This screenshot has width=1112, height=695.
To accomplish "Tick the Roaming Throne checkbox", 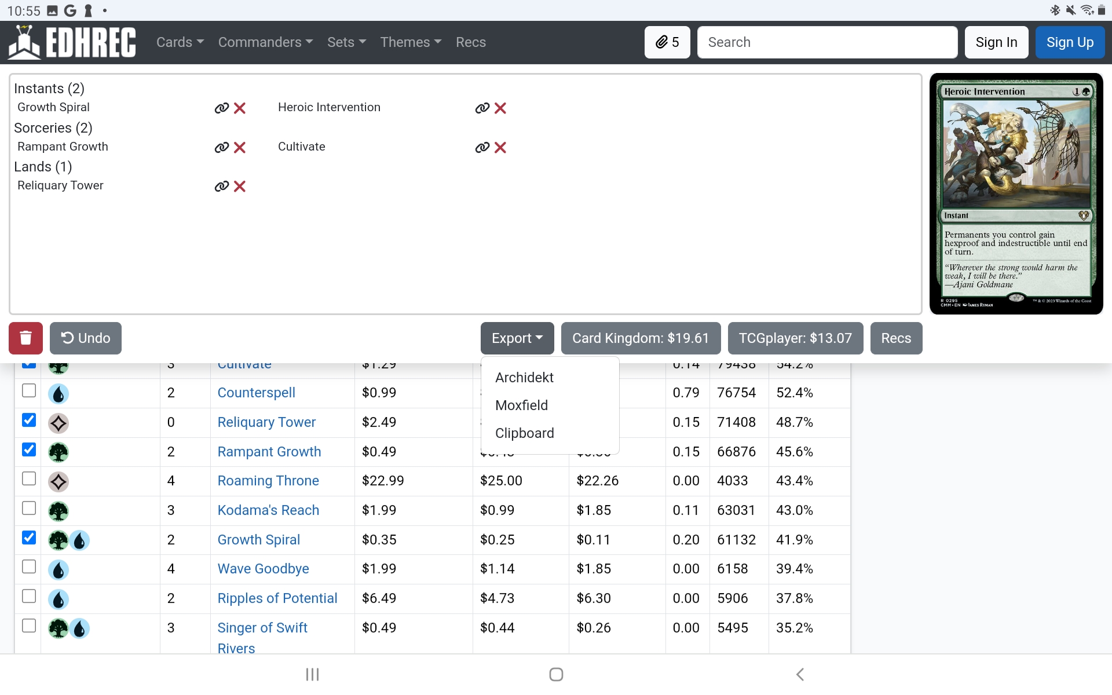I will click(x=29, y=479).
